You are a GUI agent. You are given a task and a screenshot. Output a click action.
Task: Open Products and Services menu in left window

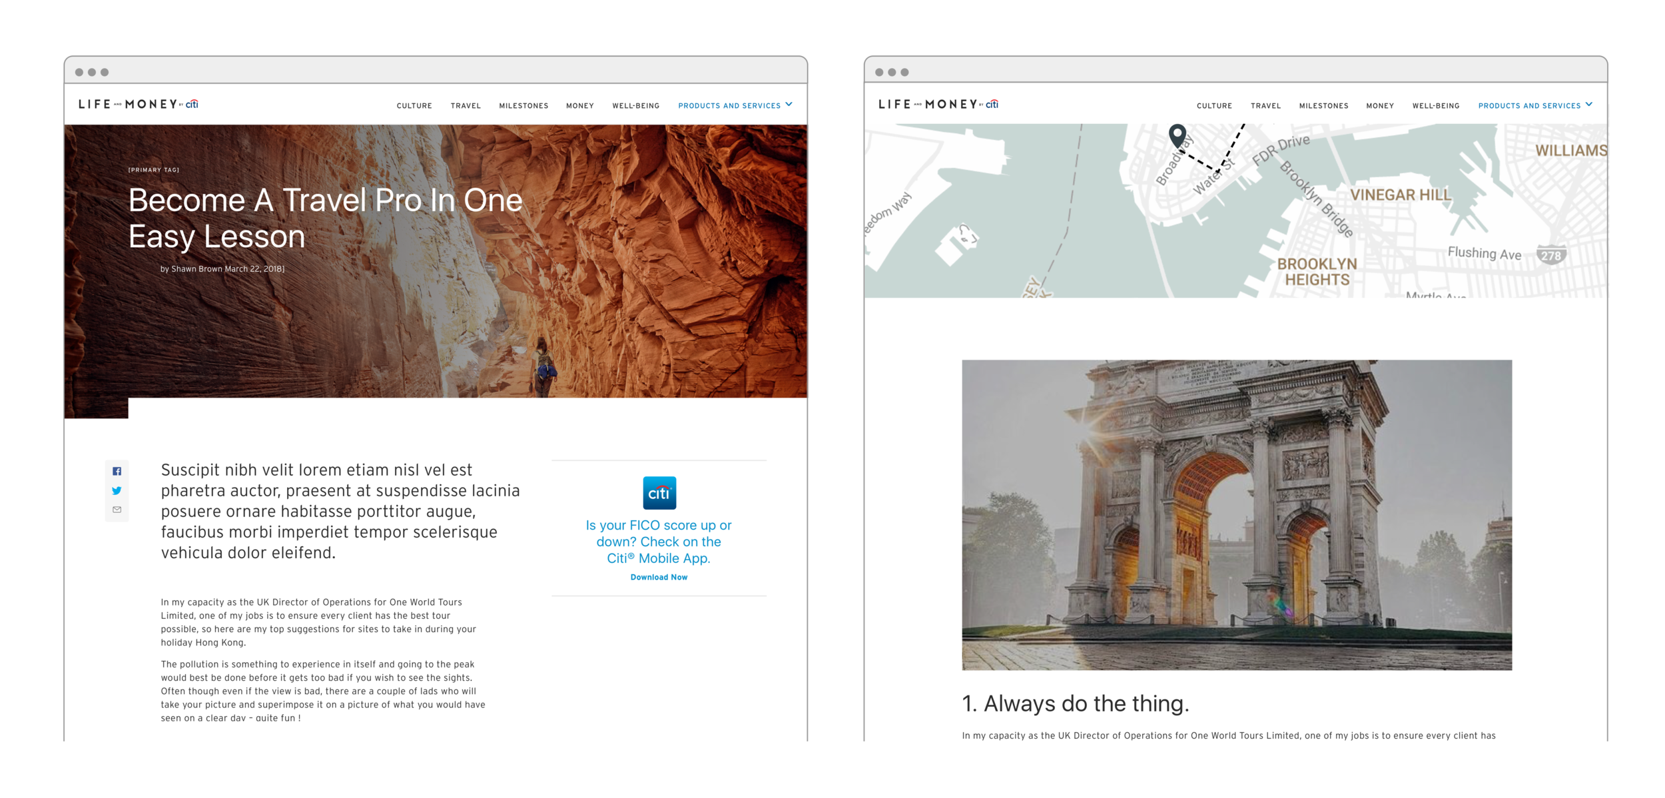click(x=729, y=106)
